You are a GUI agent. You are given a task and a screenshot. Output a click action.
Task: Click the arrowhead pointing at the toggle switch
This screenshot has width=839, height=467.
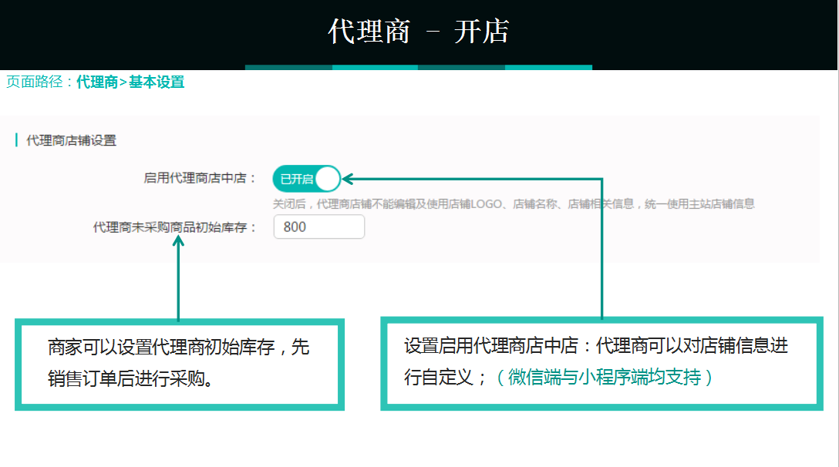[348, 179]
